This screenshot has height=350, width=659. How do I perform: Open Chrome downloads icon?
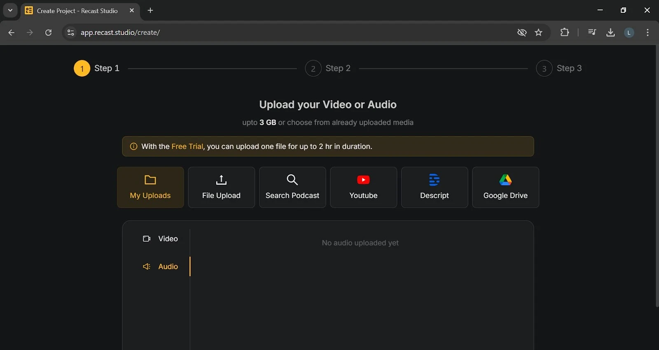[610, 33]
